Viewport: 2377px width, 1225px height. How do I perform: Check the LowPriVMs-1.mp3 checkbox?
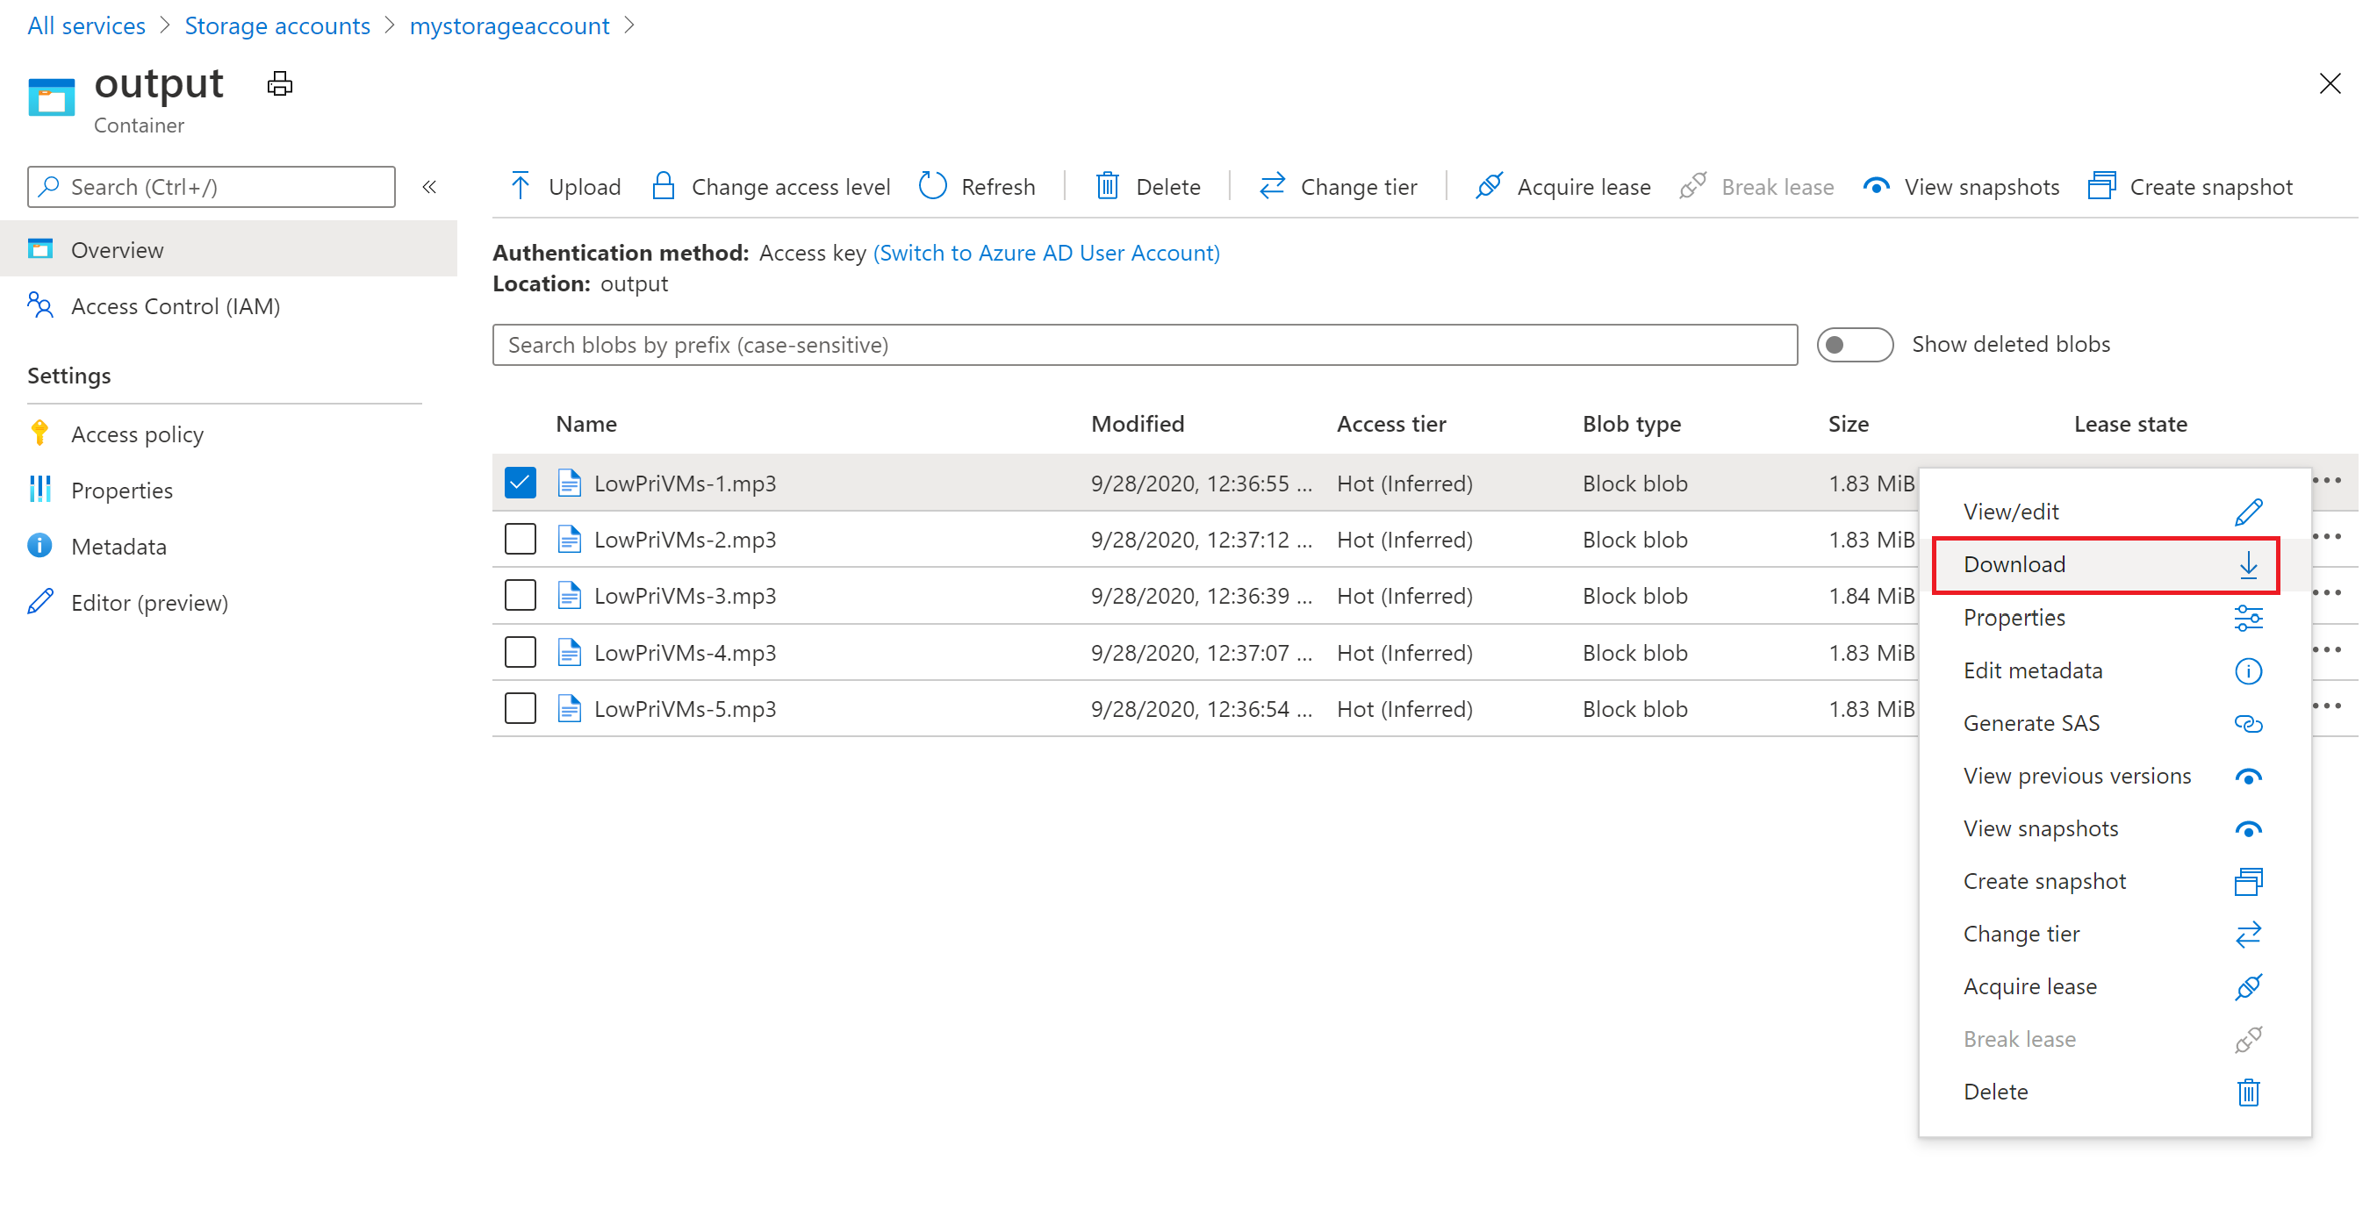pyautogui.click(x=519, y=481)
